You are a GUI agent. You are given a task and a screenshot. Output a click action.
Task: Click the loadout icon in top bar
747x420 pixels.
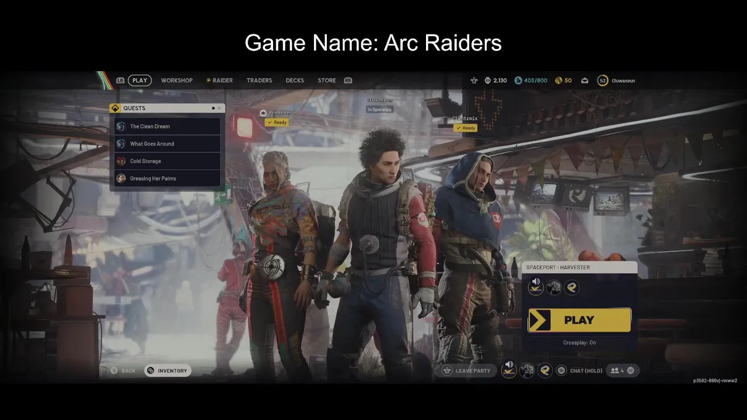(474, 80)
